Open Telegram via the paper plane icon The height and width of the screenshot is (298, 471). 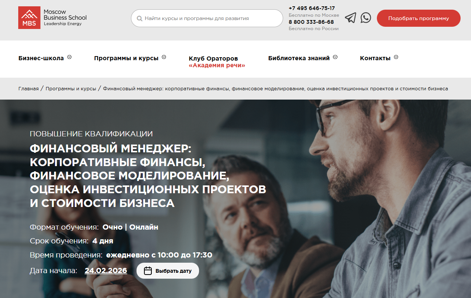pyautogui.click(x=350, y=18)
